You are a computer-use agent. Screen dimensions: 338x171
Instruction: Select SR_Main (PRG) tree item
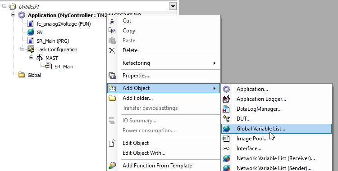tap(53, 41)
